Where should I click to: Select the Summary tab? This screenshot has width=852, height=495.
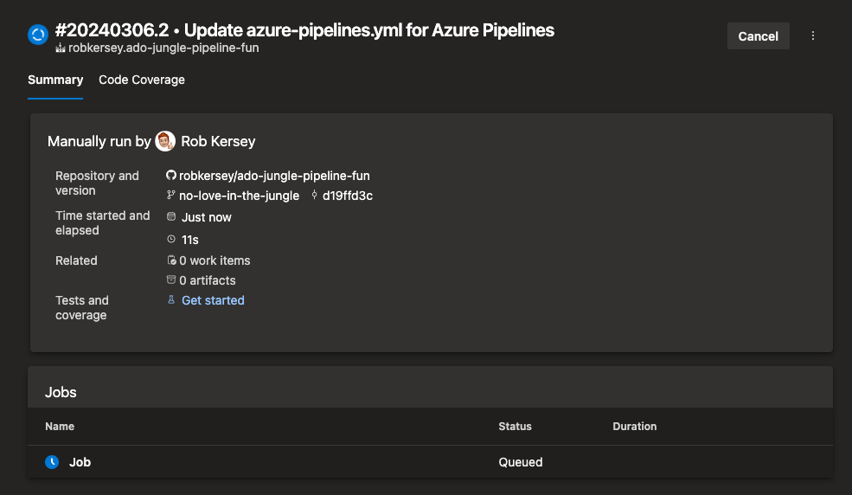(x=55, y=80)
